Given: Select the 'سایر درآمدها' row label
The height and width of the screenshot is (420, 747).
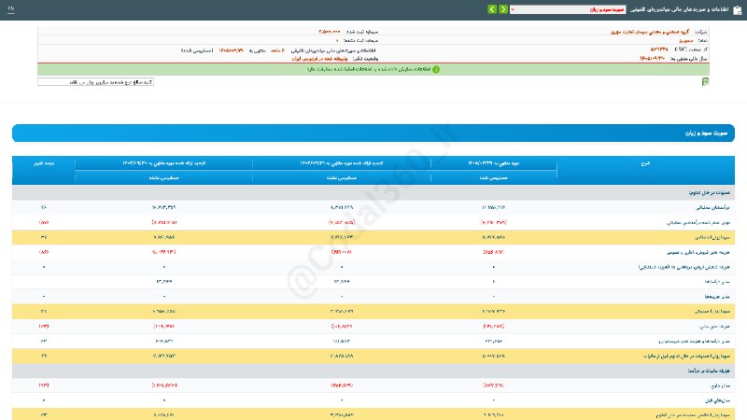Looking at the screenshot, I should tap(717, 282).
